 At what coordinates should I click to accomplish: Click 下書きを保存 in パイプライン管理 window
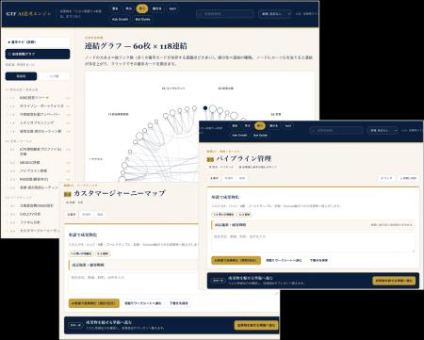pyautogui.click(x=318, y=260)
